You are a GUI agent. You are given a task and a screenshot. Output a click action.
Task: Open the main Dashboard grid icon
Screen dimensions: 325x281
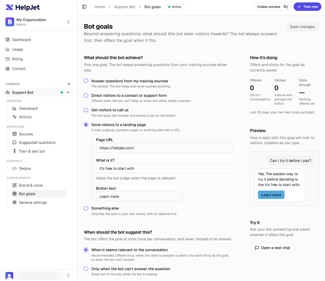point(8,39)
